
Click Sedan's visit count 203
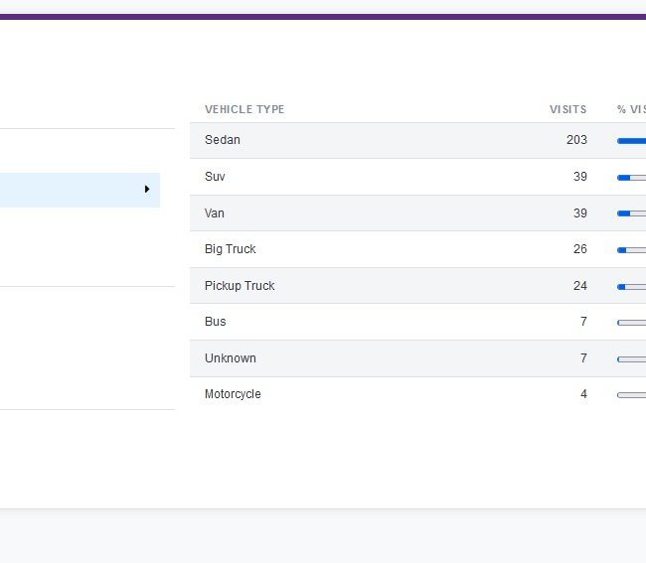click(576, 140)
